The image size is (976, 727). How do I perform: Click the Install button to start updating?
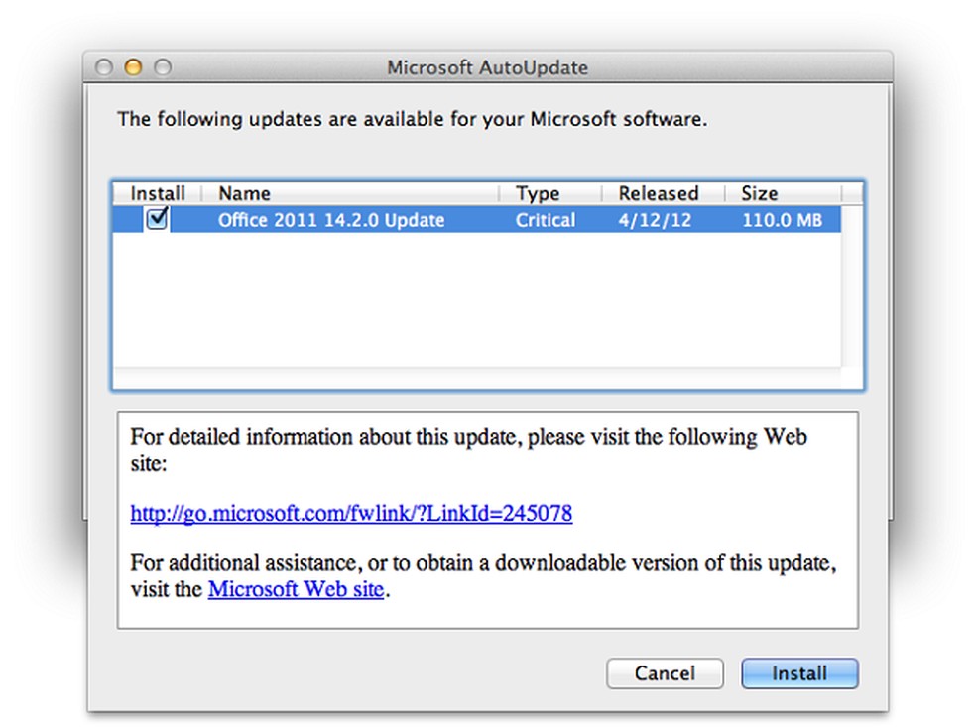coord(798,673)
